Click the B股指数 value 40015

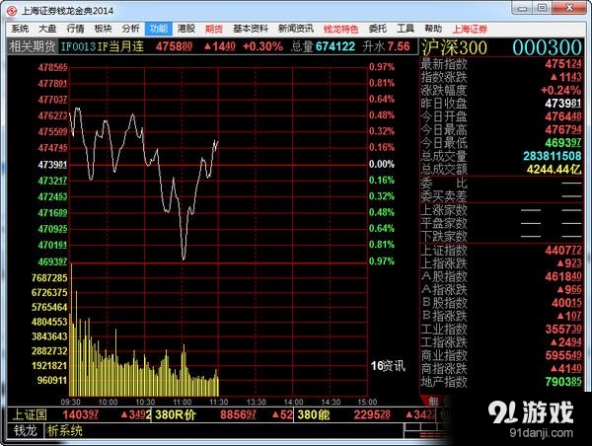(x=566, y=303)
